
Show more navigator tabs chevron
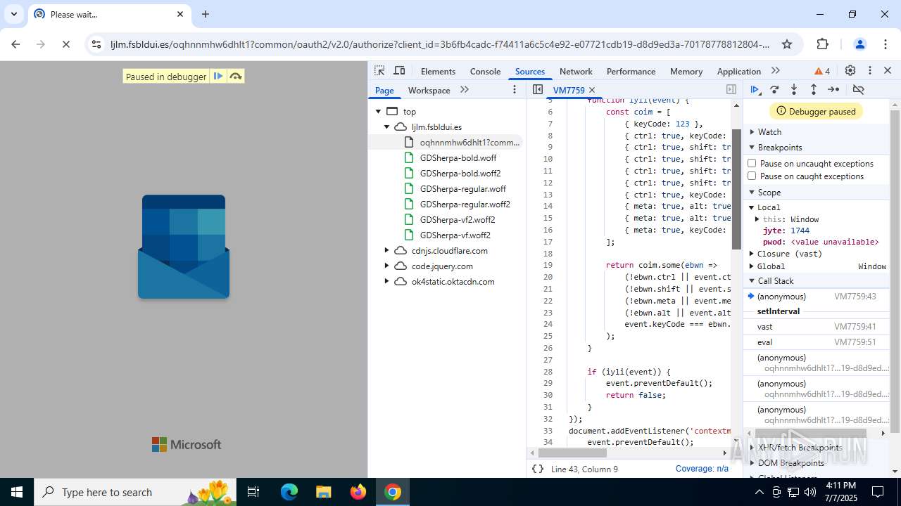click(x=465, y=89)
